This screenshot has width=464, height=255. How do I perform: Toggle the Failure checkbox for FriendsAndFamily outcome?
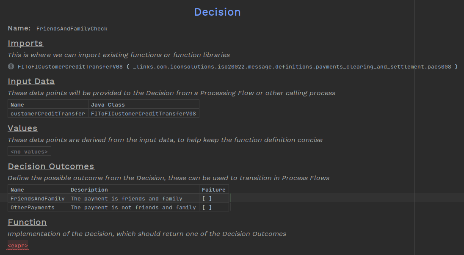(206, 198)
